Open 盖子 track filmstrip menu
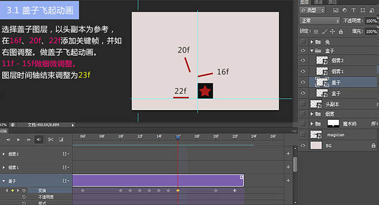379x205 pixels. click(x=66, y=181)
